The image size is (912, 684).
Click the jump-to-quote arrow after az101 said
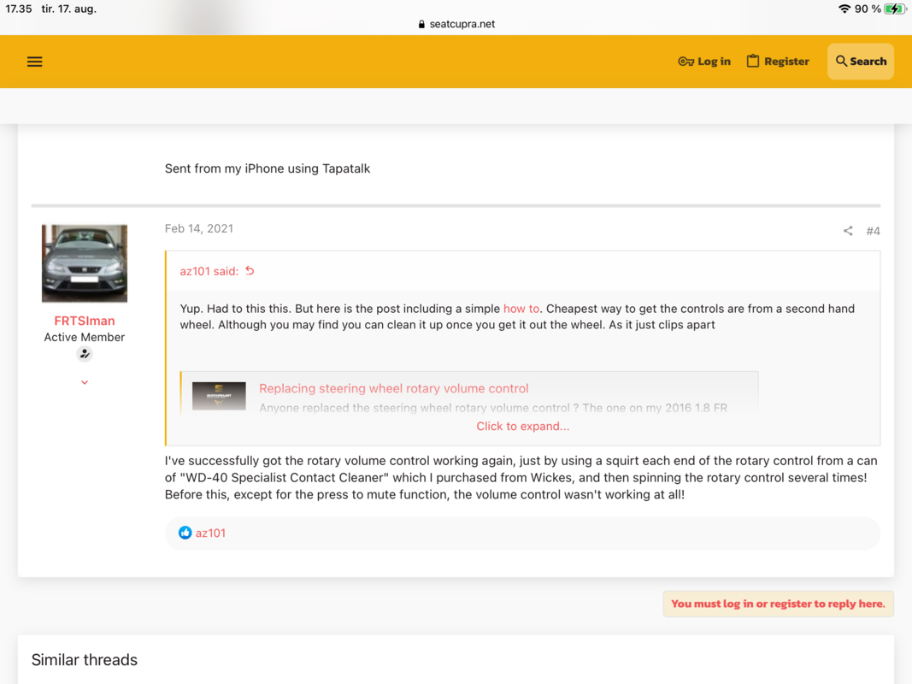[x=250, y=271]
